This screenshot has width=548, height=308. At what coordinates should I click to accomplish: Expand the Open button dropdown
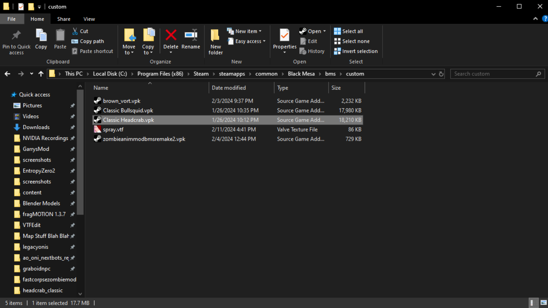click(324, 31)
